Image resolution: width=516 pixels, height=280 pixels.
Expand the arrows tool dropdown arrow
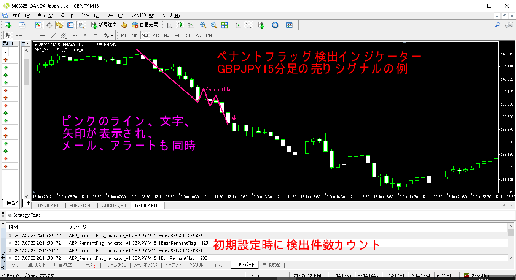click(112, 35)
